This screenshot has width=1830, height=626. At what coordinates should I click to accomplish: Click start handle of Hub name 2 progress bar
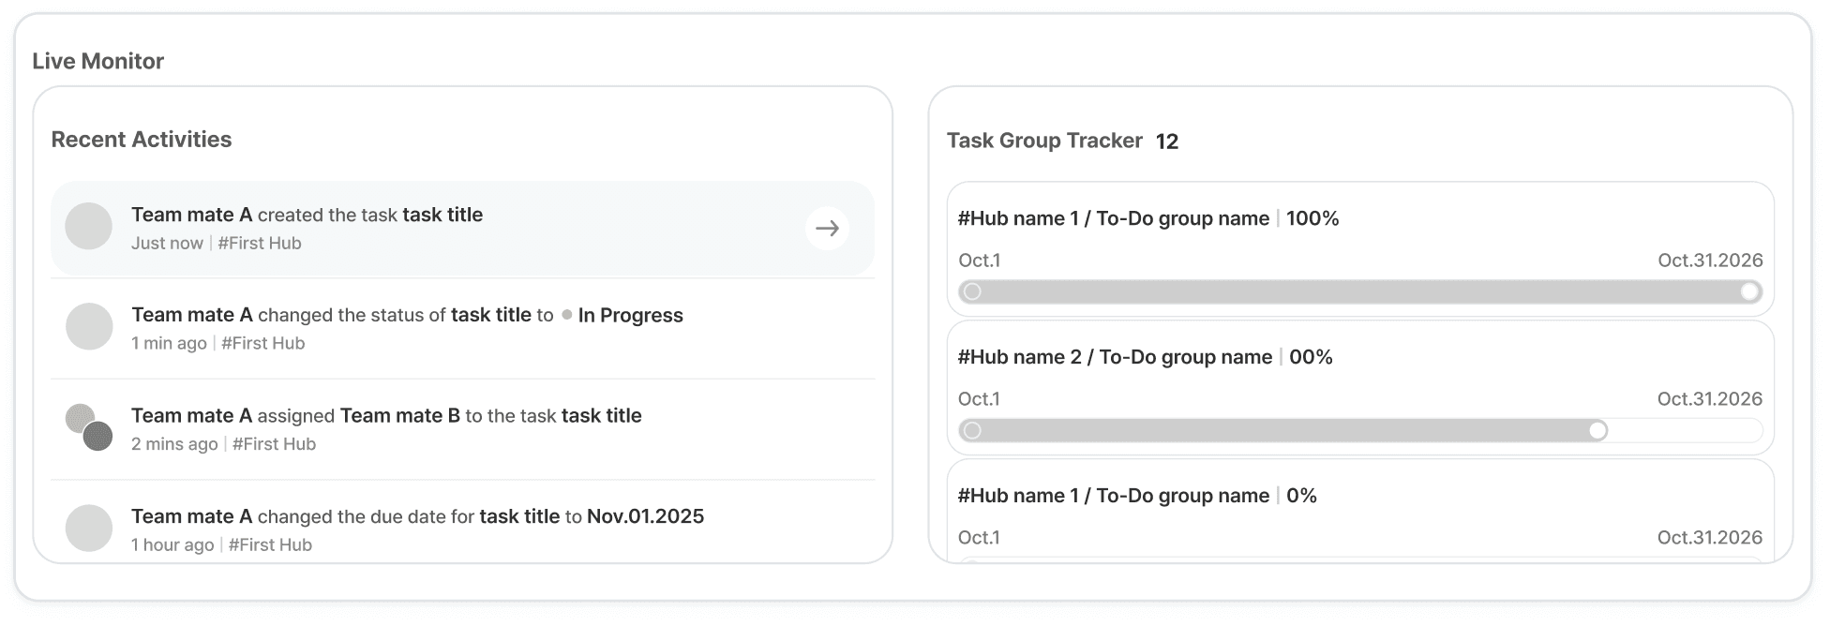pos(972,430)
